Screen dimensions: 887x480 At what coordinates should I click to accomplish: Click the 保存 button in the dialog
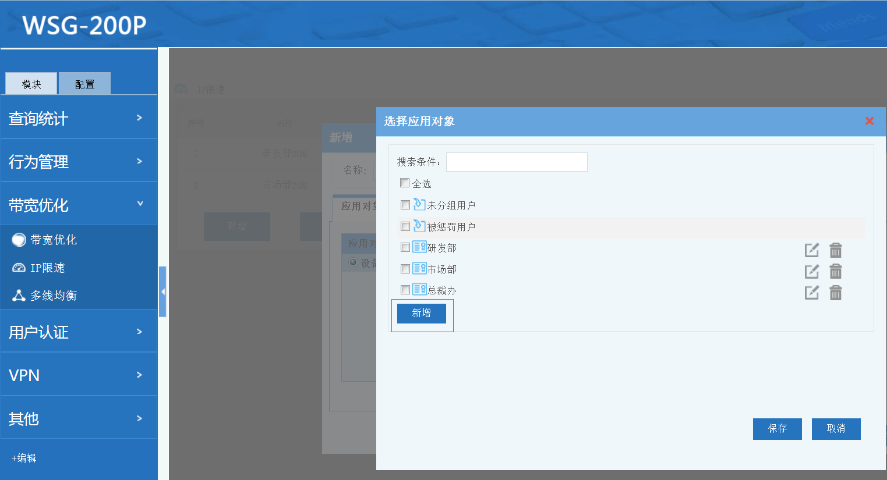click(777, 429)
